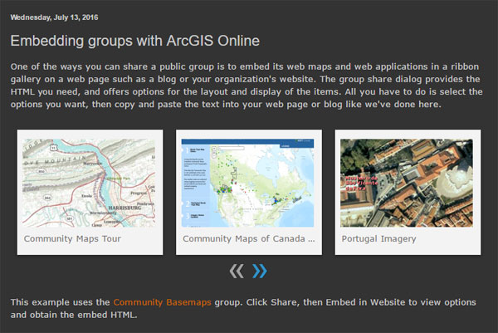Screen dimensions: 498x333
Task: Click the Portugal Imagery caption text
Action: click(x=379, y=238)
